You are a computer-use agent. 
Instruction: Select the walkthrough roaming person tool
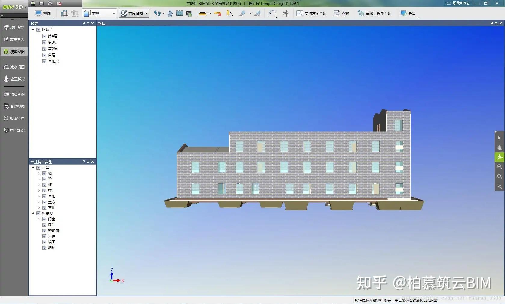(x=170, y=13)
